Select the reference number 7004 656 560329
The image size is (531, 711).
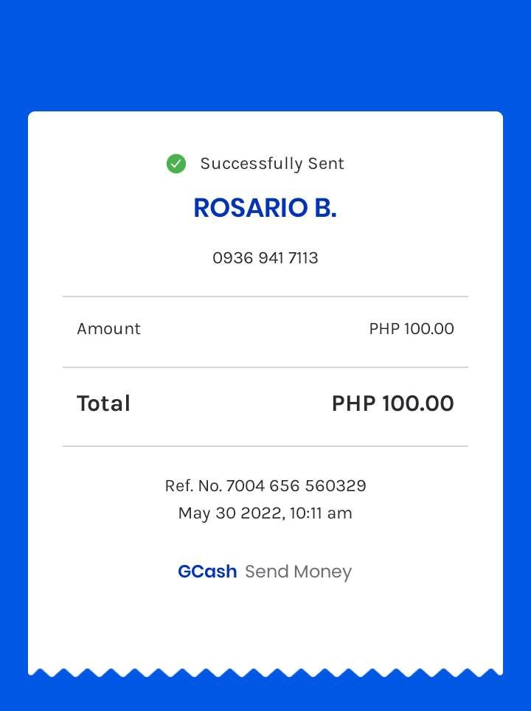click(296, 486)
